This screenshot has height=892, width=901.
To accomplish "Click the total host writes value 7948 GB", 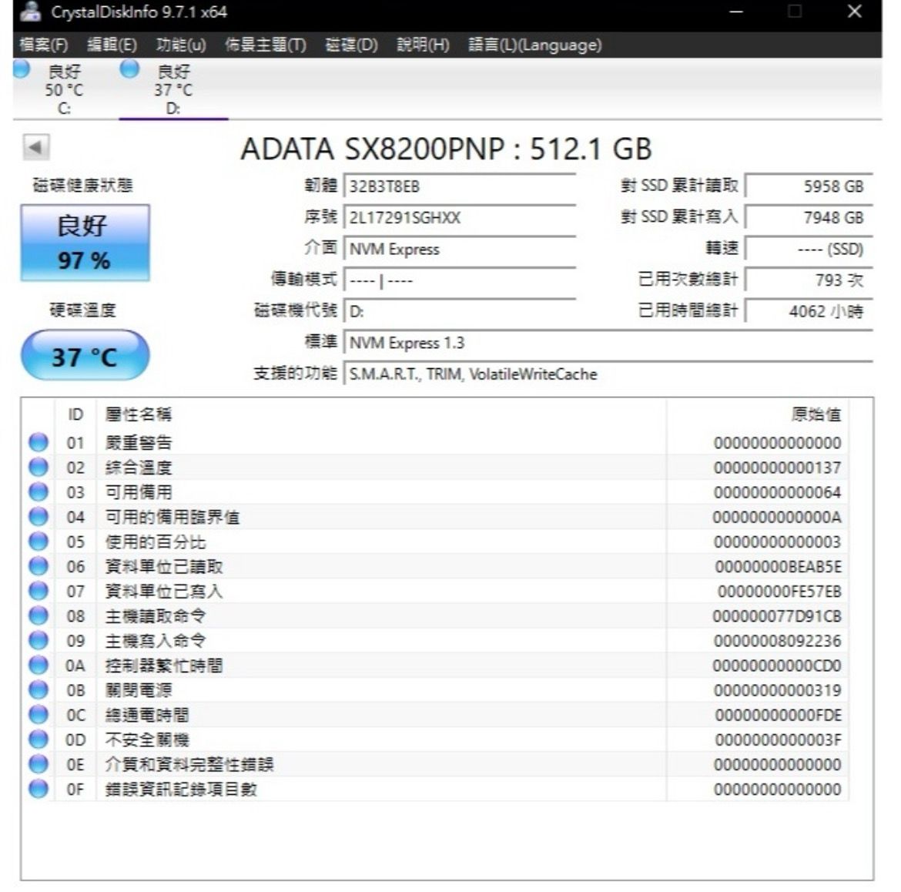I will 809,218.
